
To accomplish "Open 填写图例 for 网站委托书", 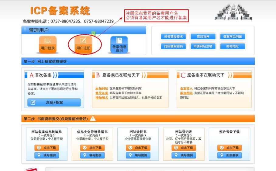I will (x=138, y=155).
